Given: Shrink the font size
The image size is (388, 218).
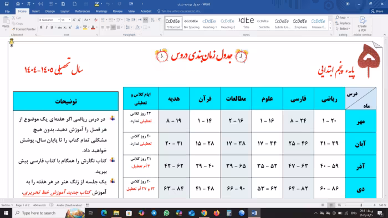Looking at the screenshot, I should tap(79, 20).
